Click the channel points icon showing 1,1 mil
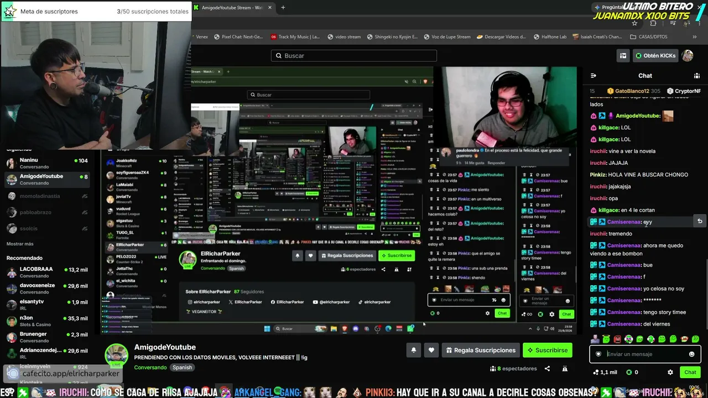The image size is (708, 398). click(595, 373)
